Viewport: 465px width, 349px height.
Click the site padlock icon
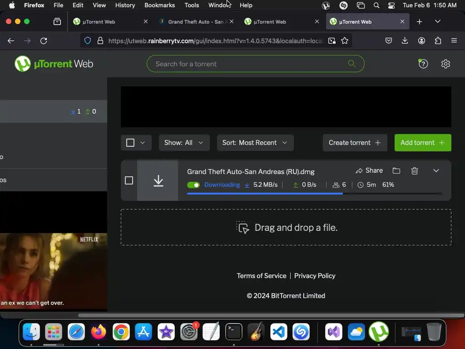pyautogui.click(x=100, y=40)
